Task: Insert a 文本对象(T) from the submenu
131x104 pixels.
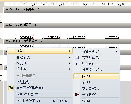Action: pos(96,57)
